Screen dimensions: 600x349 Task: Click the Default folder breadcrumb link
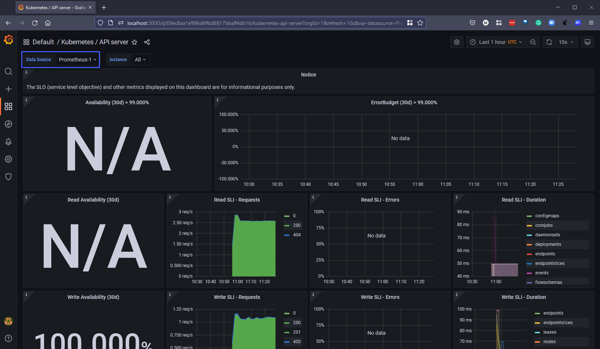pyautogui.click(x=43, y=42)
